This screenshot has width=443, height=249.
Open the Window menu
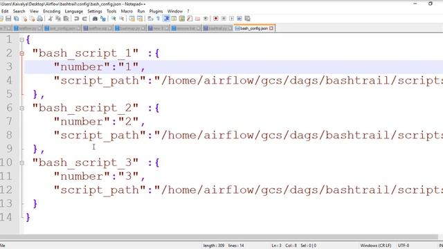click(x=175, y=11)
